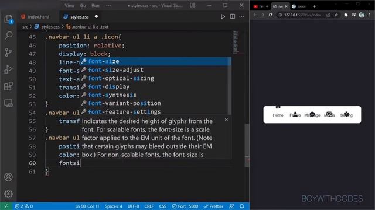The image size is (375, 210).
Task: Click the .navbar ul li a .text breadcrumb
Action: pos(87,27)
